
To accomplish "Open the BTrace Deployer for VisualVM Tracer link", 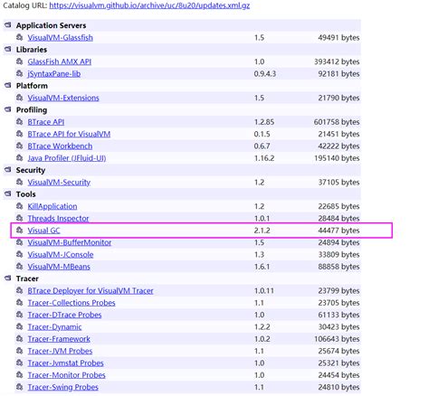I will pyautogui.click(x=91, y=291).
